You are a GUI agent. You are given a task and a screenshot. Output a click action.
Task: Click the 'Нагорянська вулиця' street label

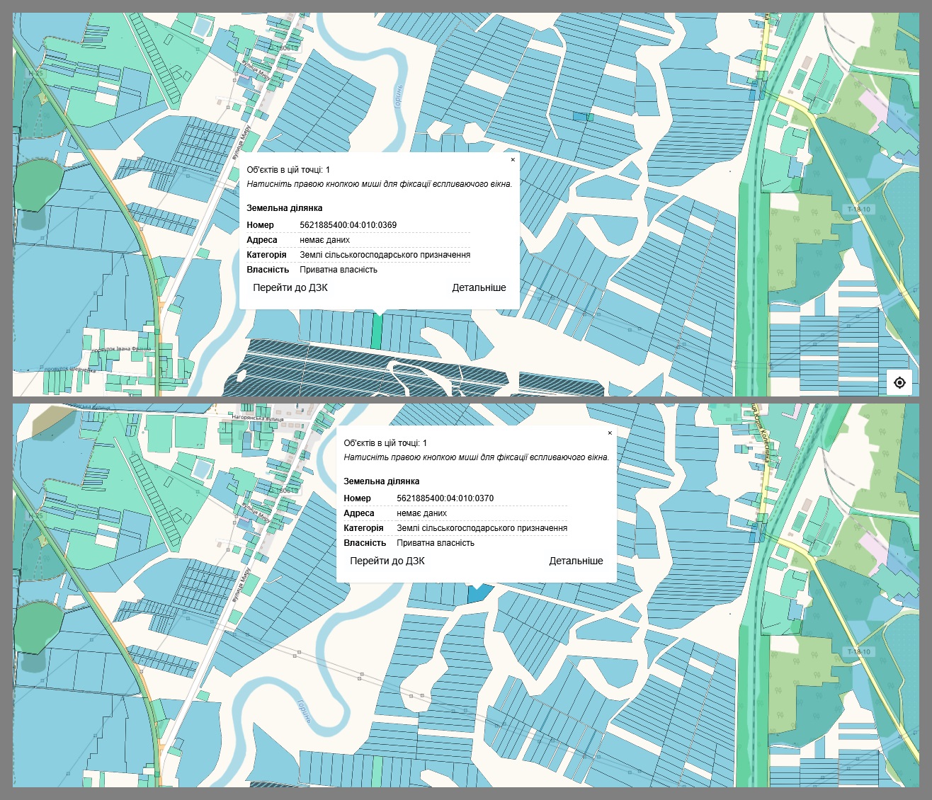click(x=257, y=419)
